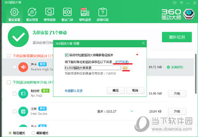198x137 pixels.
Task: Open the feedback chat icon in title bar
Action: [x=175, y=3]
